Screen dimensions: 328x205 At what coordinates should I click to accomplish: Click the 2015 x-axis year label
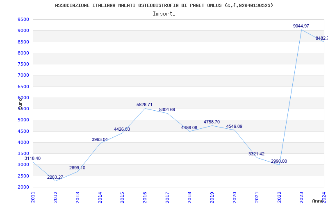coord(122,197)
